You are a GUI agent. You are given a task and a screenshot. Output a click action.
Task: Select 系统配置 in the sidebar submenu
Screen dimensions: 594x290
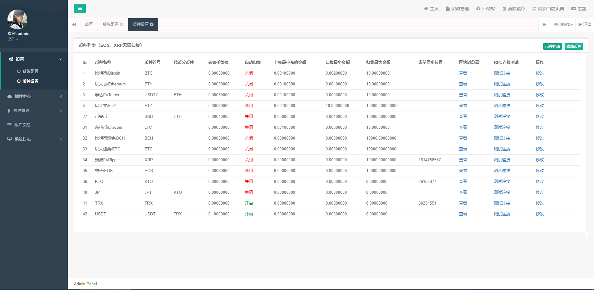click(x=30, y=71)
